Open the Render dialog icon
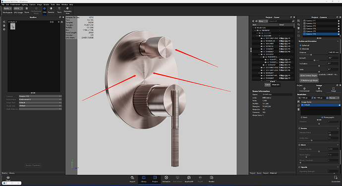 211,179
